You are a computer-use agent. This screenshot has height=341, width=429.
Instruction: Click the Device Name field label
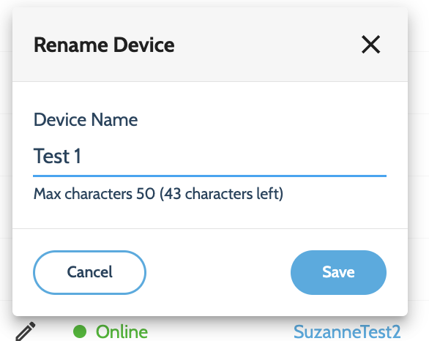86,120
